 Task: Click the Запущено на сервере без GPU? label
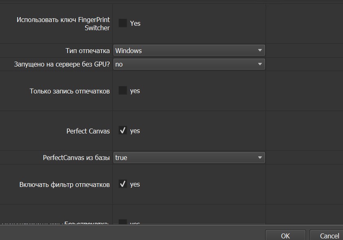pos(62,64)
